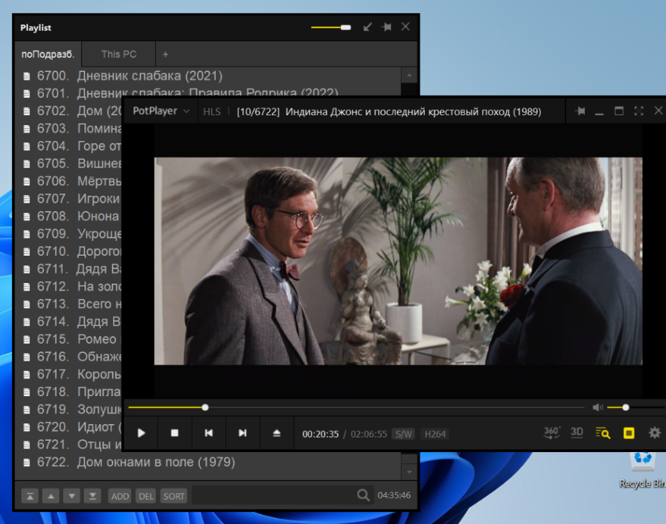Select playlist item 6706. Мёртвы
666x524 pixels.
click(71, 182)
